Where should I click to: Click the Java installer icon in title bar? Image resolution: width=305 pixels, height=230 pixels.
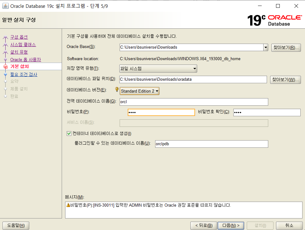pos(5,6)
